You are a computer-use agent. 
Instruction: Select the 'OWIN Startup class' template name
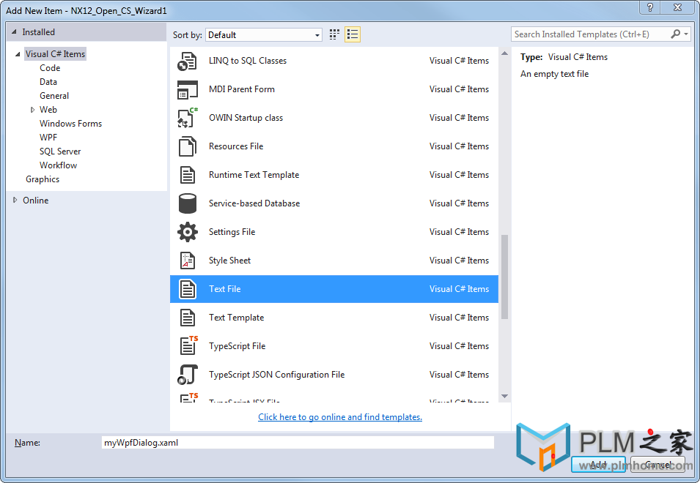pyautogui.click(x=246, y=118)
